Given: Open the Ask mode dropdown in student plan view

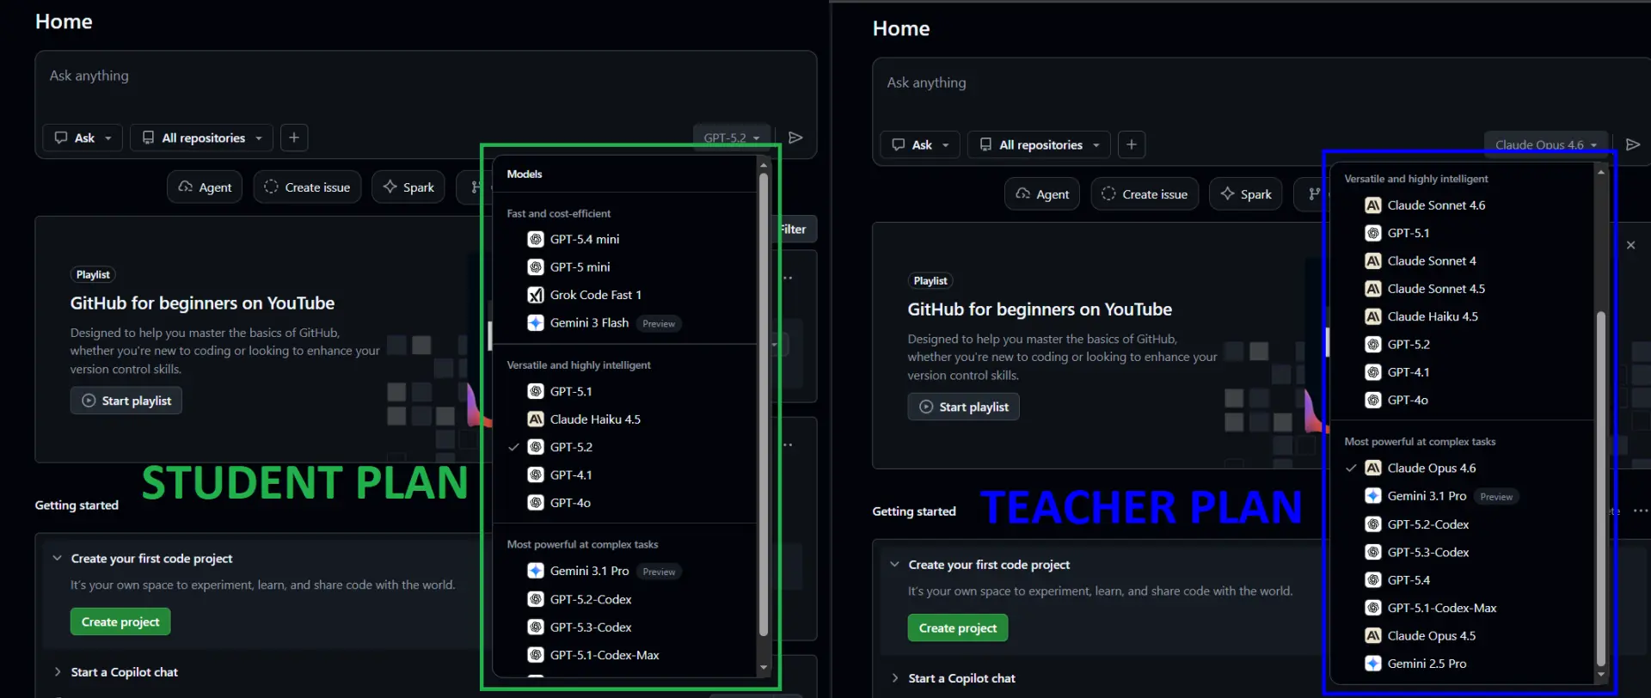Looking at the screenshot, I should [x=83, y=138].
